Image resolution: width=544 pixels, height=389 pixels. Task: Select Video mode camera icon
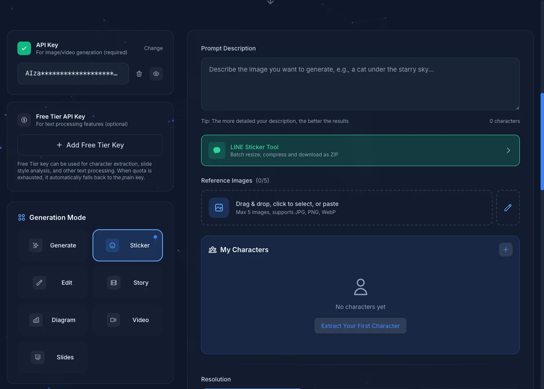(x=114, y=320)
